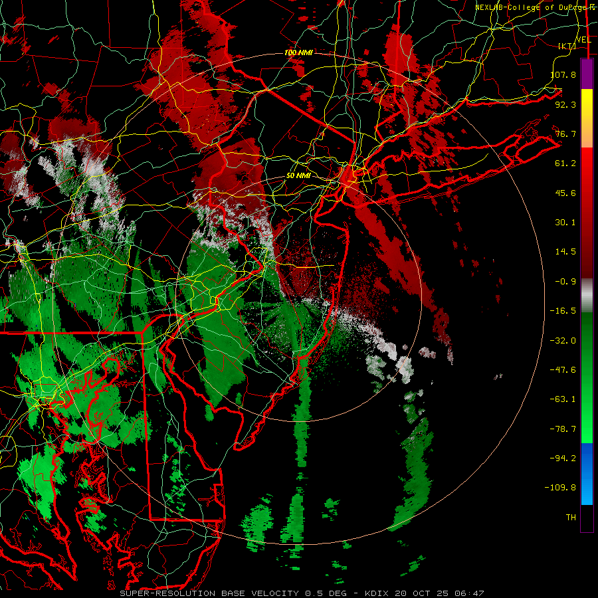Screen dimensions: 598x598
Task: Click the 50 NMI range ring label
Action: tap(298, 176)
